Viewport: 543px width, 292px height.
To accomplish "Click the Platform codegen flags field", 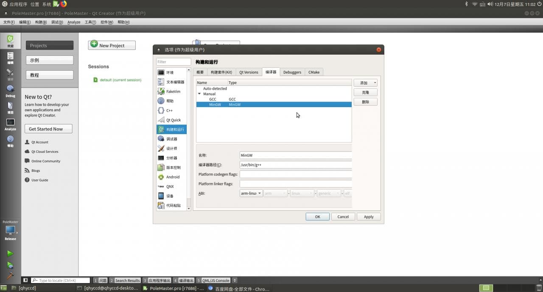I will (296, 174).
